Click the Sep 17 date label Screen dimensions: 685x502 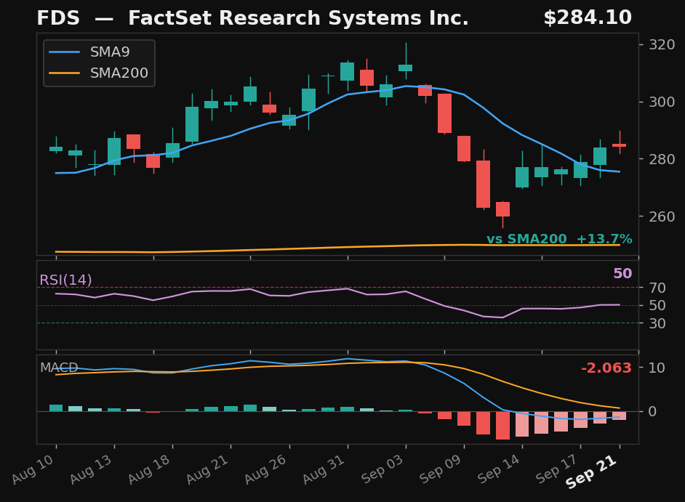coord(558,469)
